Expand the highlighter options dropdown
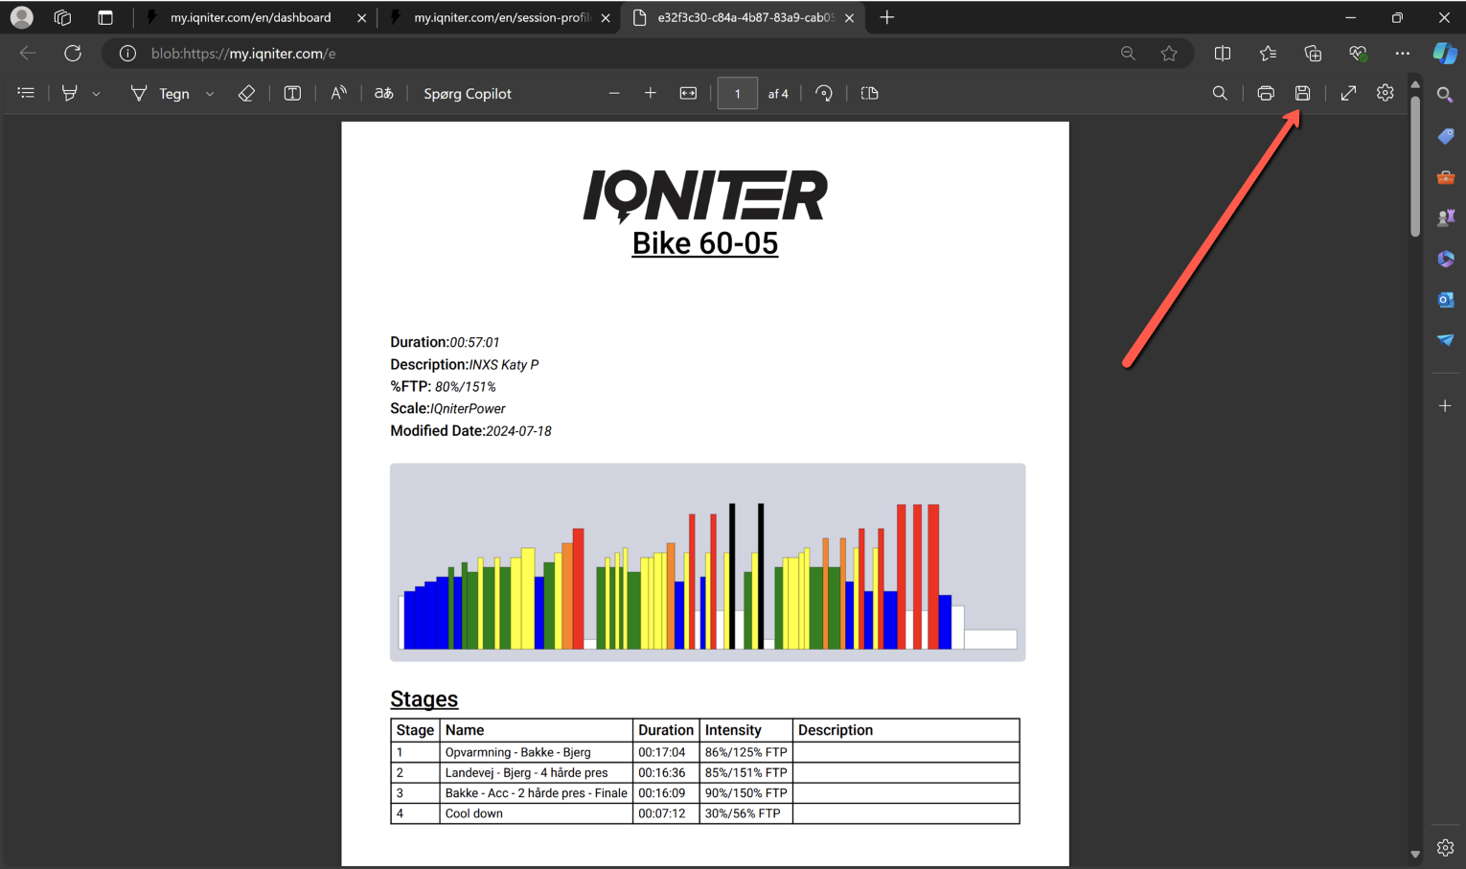This screenshot has width=1466, height=869. click(96, 94)
